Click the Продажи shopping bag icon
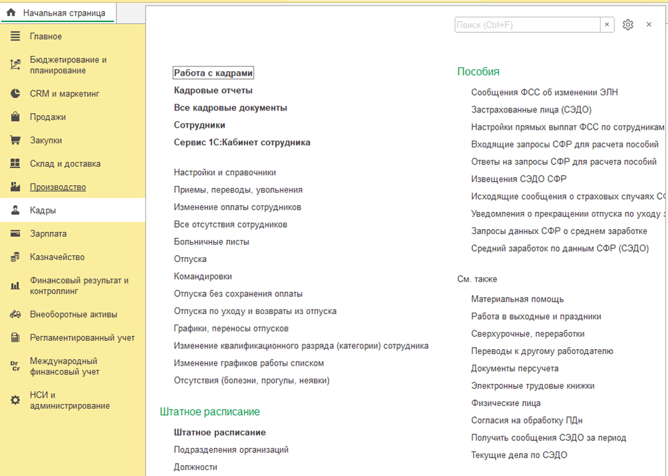Screen dimensions: 668x476 coord(15,117)
